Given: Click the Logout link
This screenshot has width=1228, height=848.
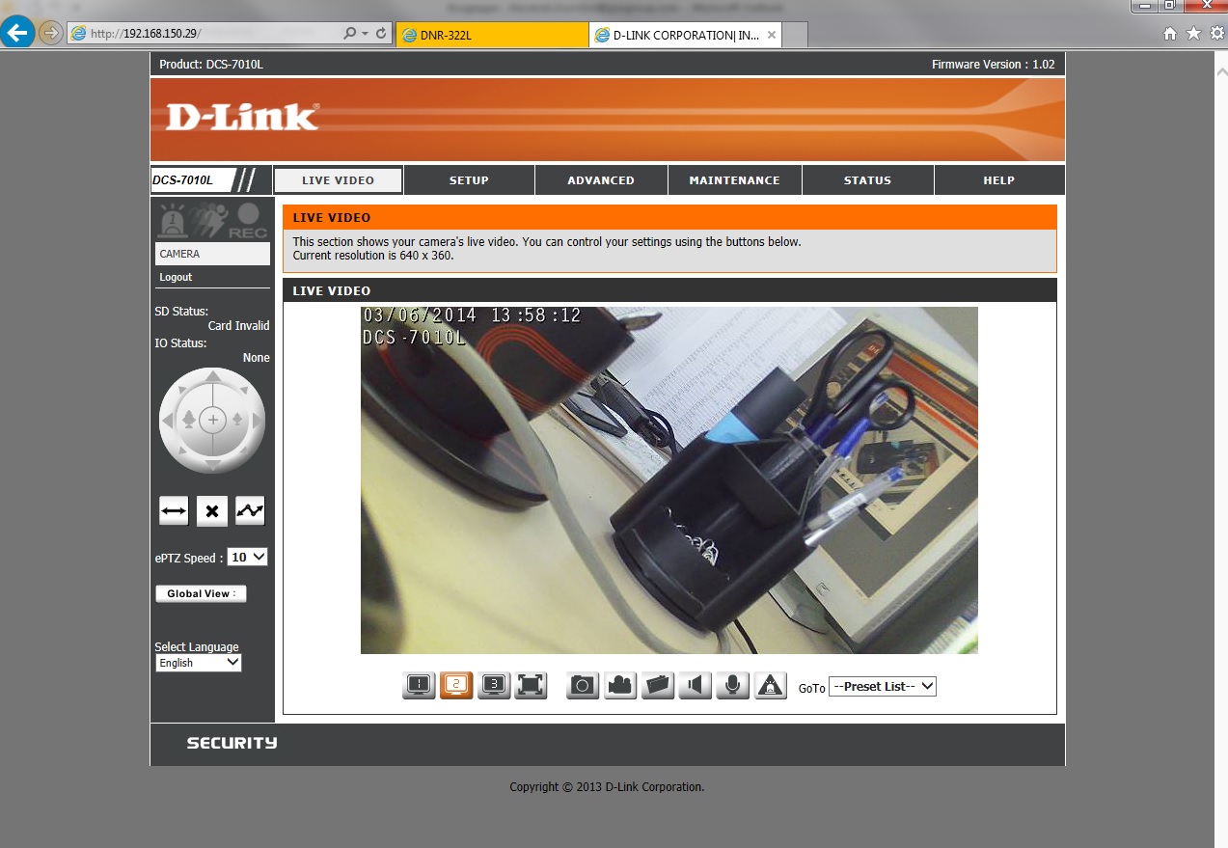Looking at the screenshot, I should (176, 277).
